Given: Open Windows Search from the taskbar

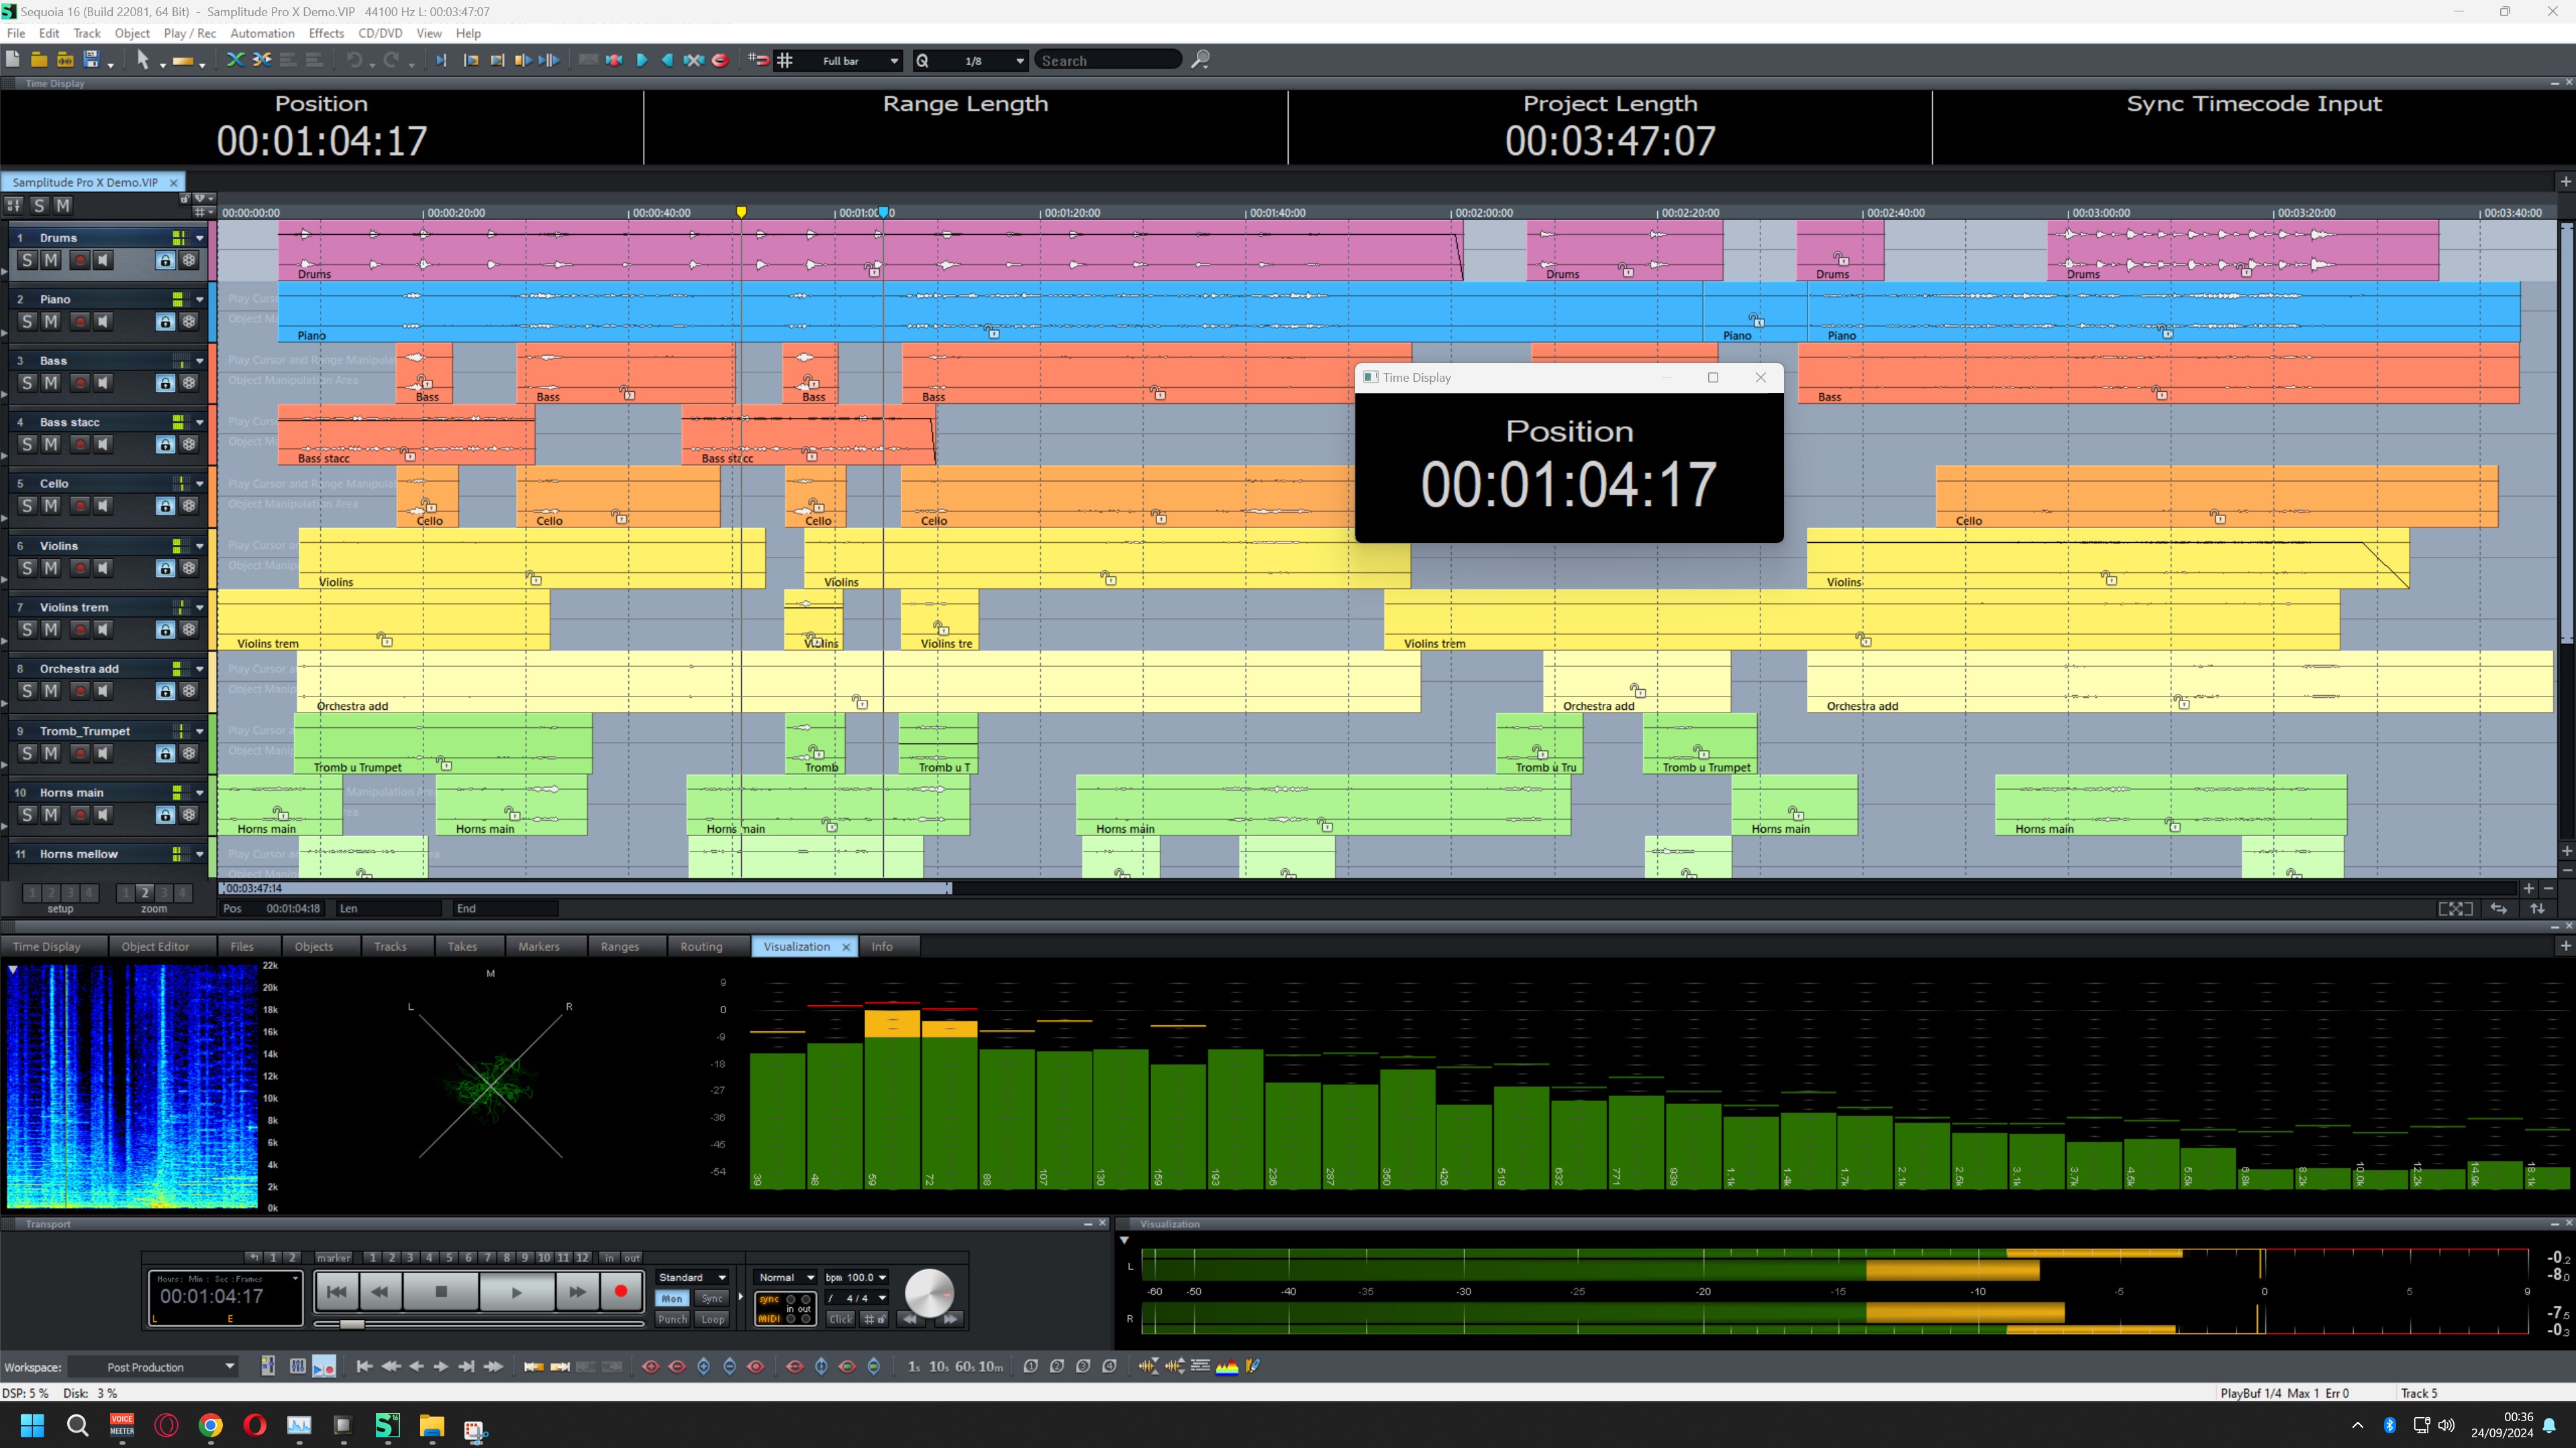Looking at the screenshot, I should pyautogui.click(x=77, y=1425).
